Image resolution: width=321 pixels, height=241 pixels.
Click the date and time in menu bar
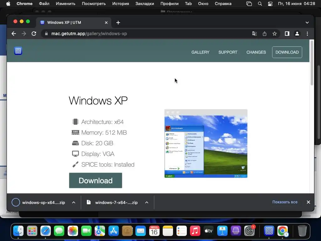coord(297,4)
